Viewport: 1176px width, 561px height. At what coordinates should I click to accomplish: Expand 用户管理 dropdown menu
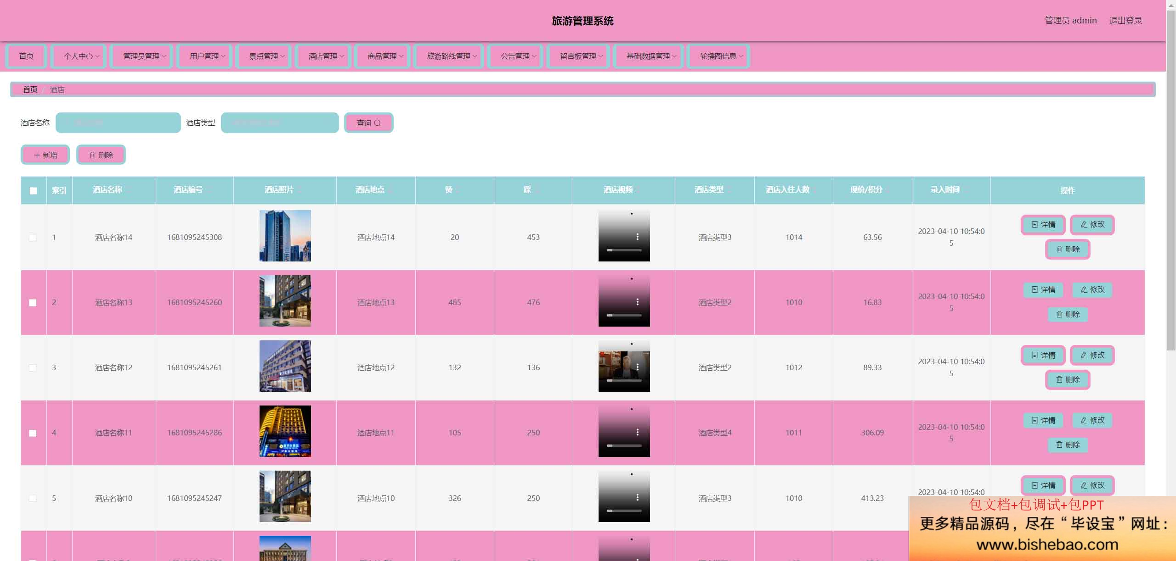pyautogui.click(x=204, y=56)
